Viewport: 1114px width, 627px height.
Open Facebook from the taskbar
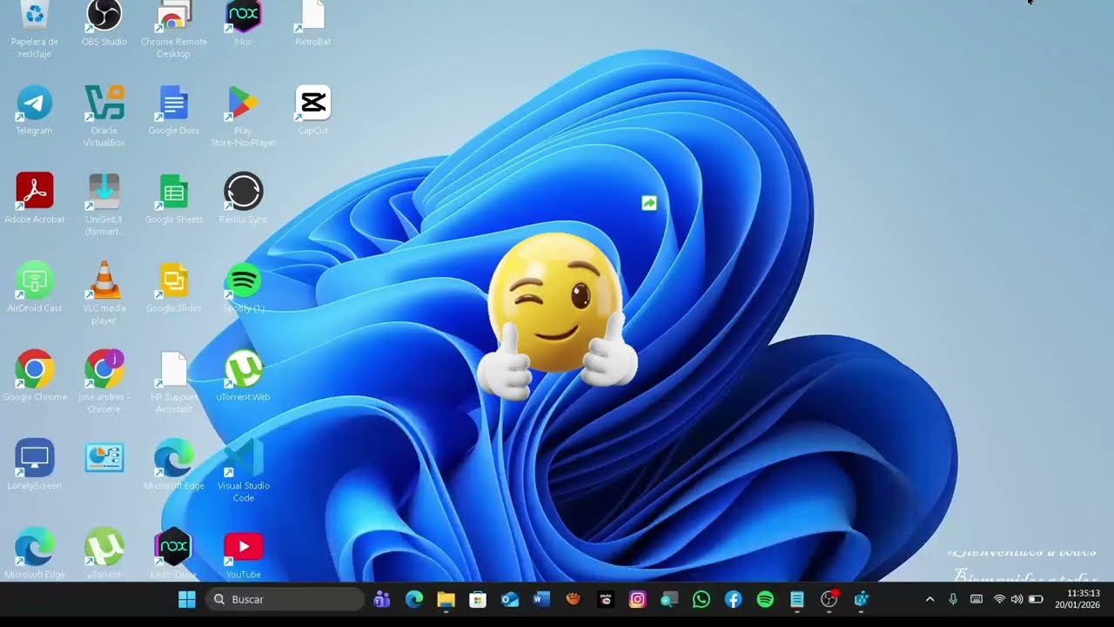point(733,599)
